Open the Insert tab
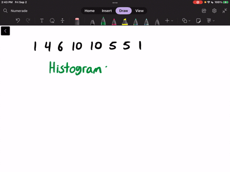Viewport: 230px width, 172px height. click(x=107, y=11)
